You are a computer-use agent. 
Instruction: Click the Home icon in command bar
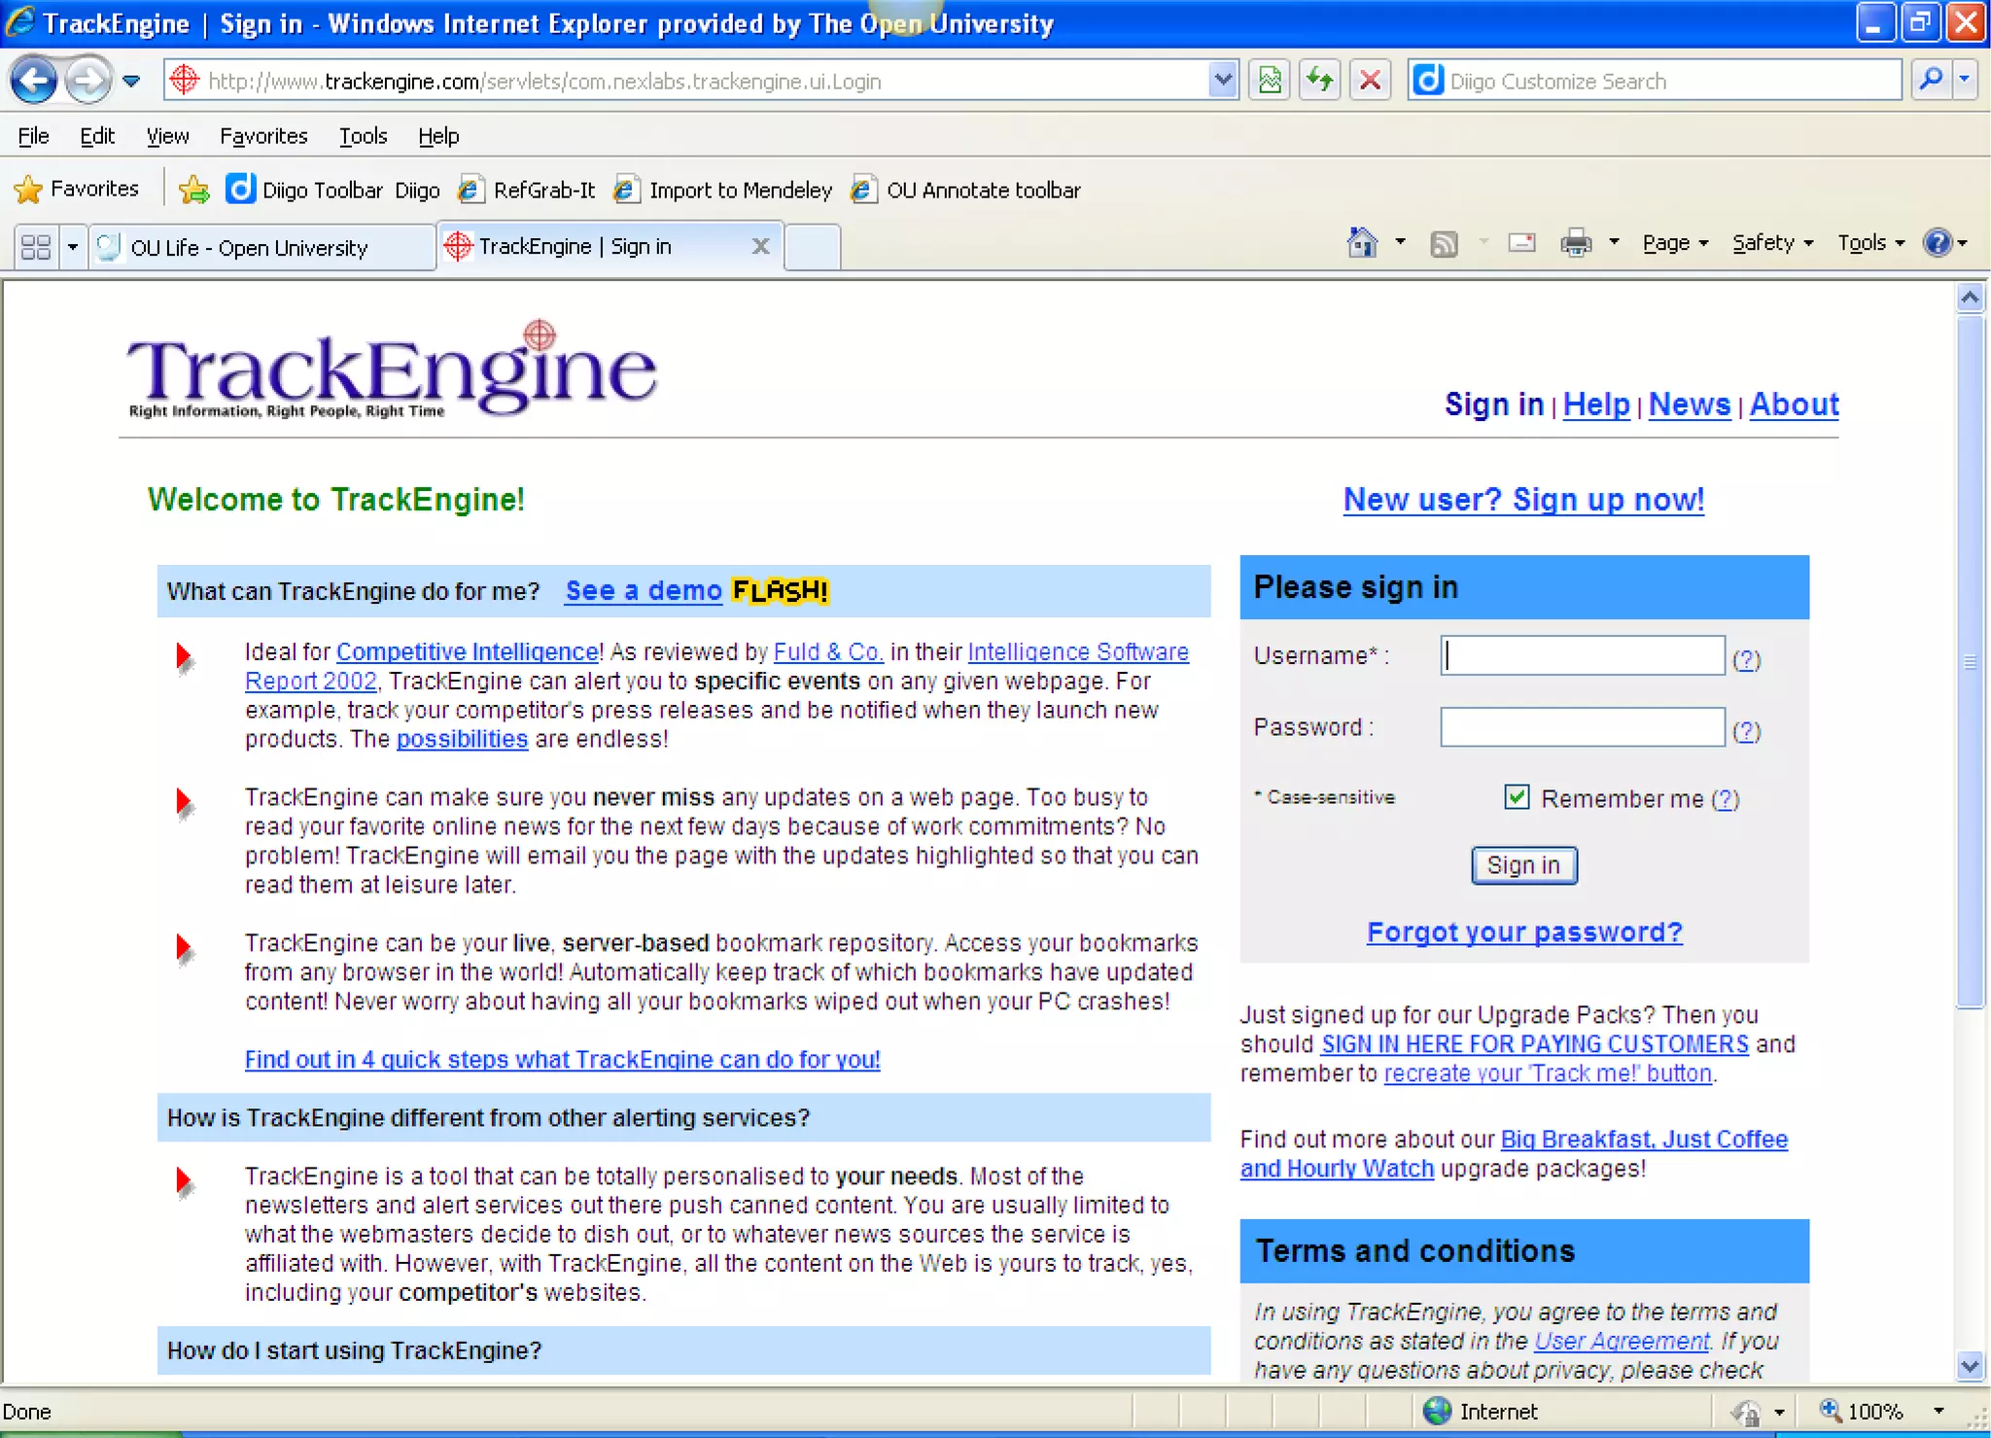1362,243
